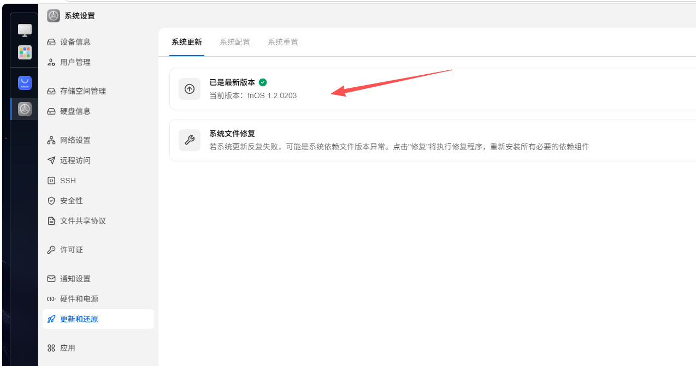Switch to the 系统配置 tab
Viewport: 696px width, 366px height.
(x=235, y=42)
